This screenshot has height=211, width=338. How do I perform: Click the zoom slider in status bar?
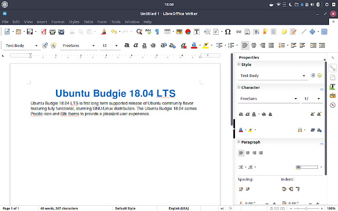click(306, 208)
